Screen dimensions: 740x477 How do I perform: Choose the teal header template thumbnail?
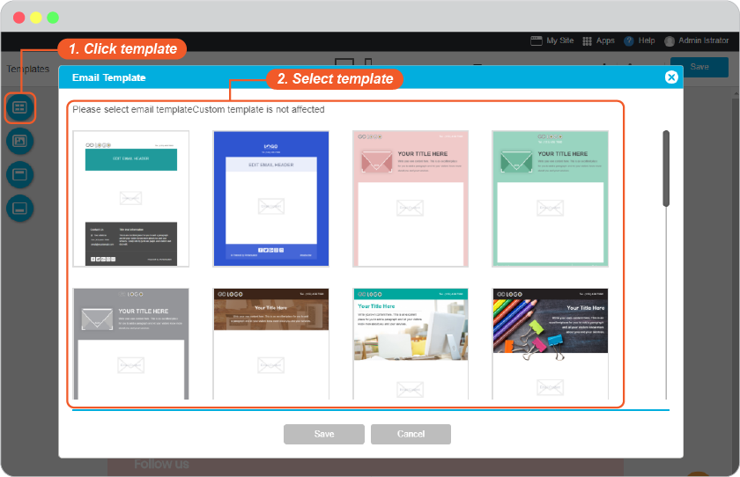[130, 199]
